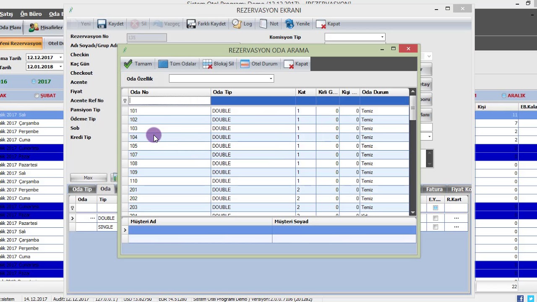Viewport: 537px width, 302px height.
Task: Click the Yeni new document icon
Action: 74,24
